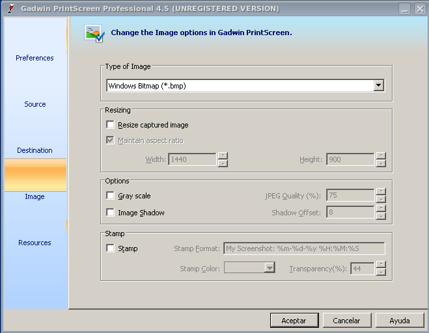Click the 'Shadow Offset:' label
Viewport: 429px width, 333px height.
pos(296,213)
